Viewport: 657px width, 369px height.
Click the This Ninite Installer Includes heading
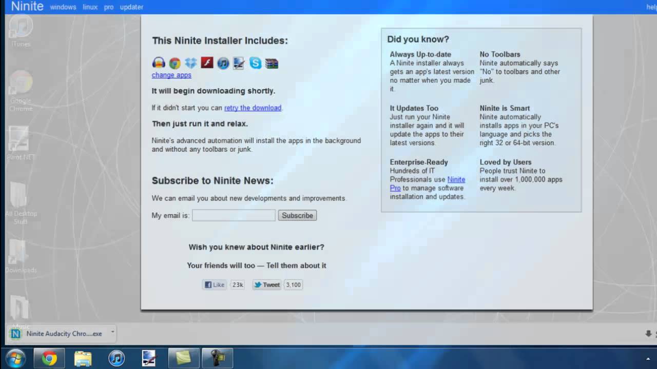click(x=220, y=40)
